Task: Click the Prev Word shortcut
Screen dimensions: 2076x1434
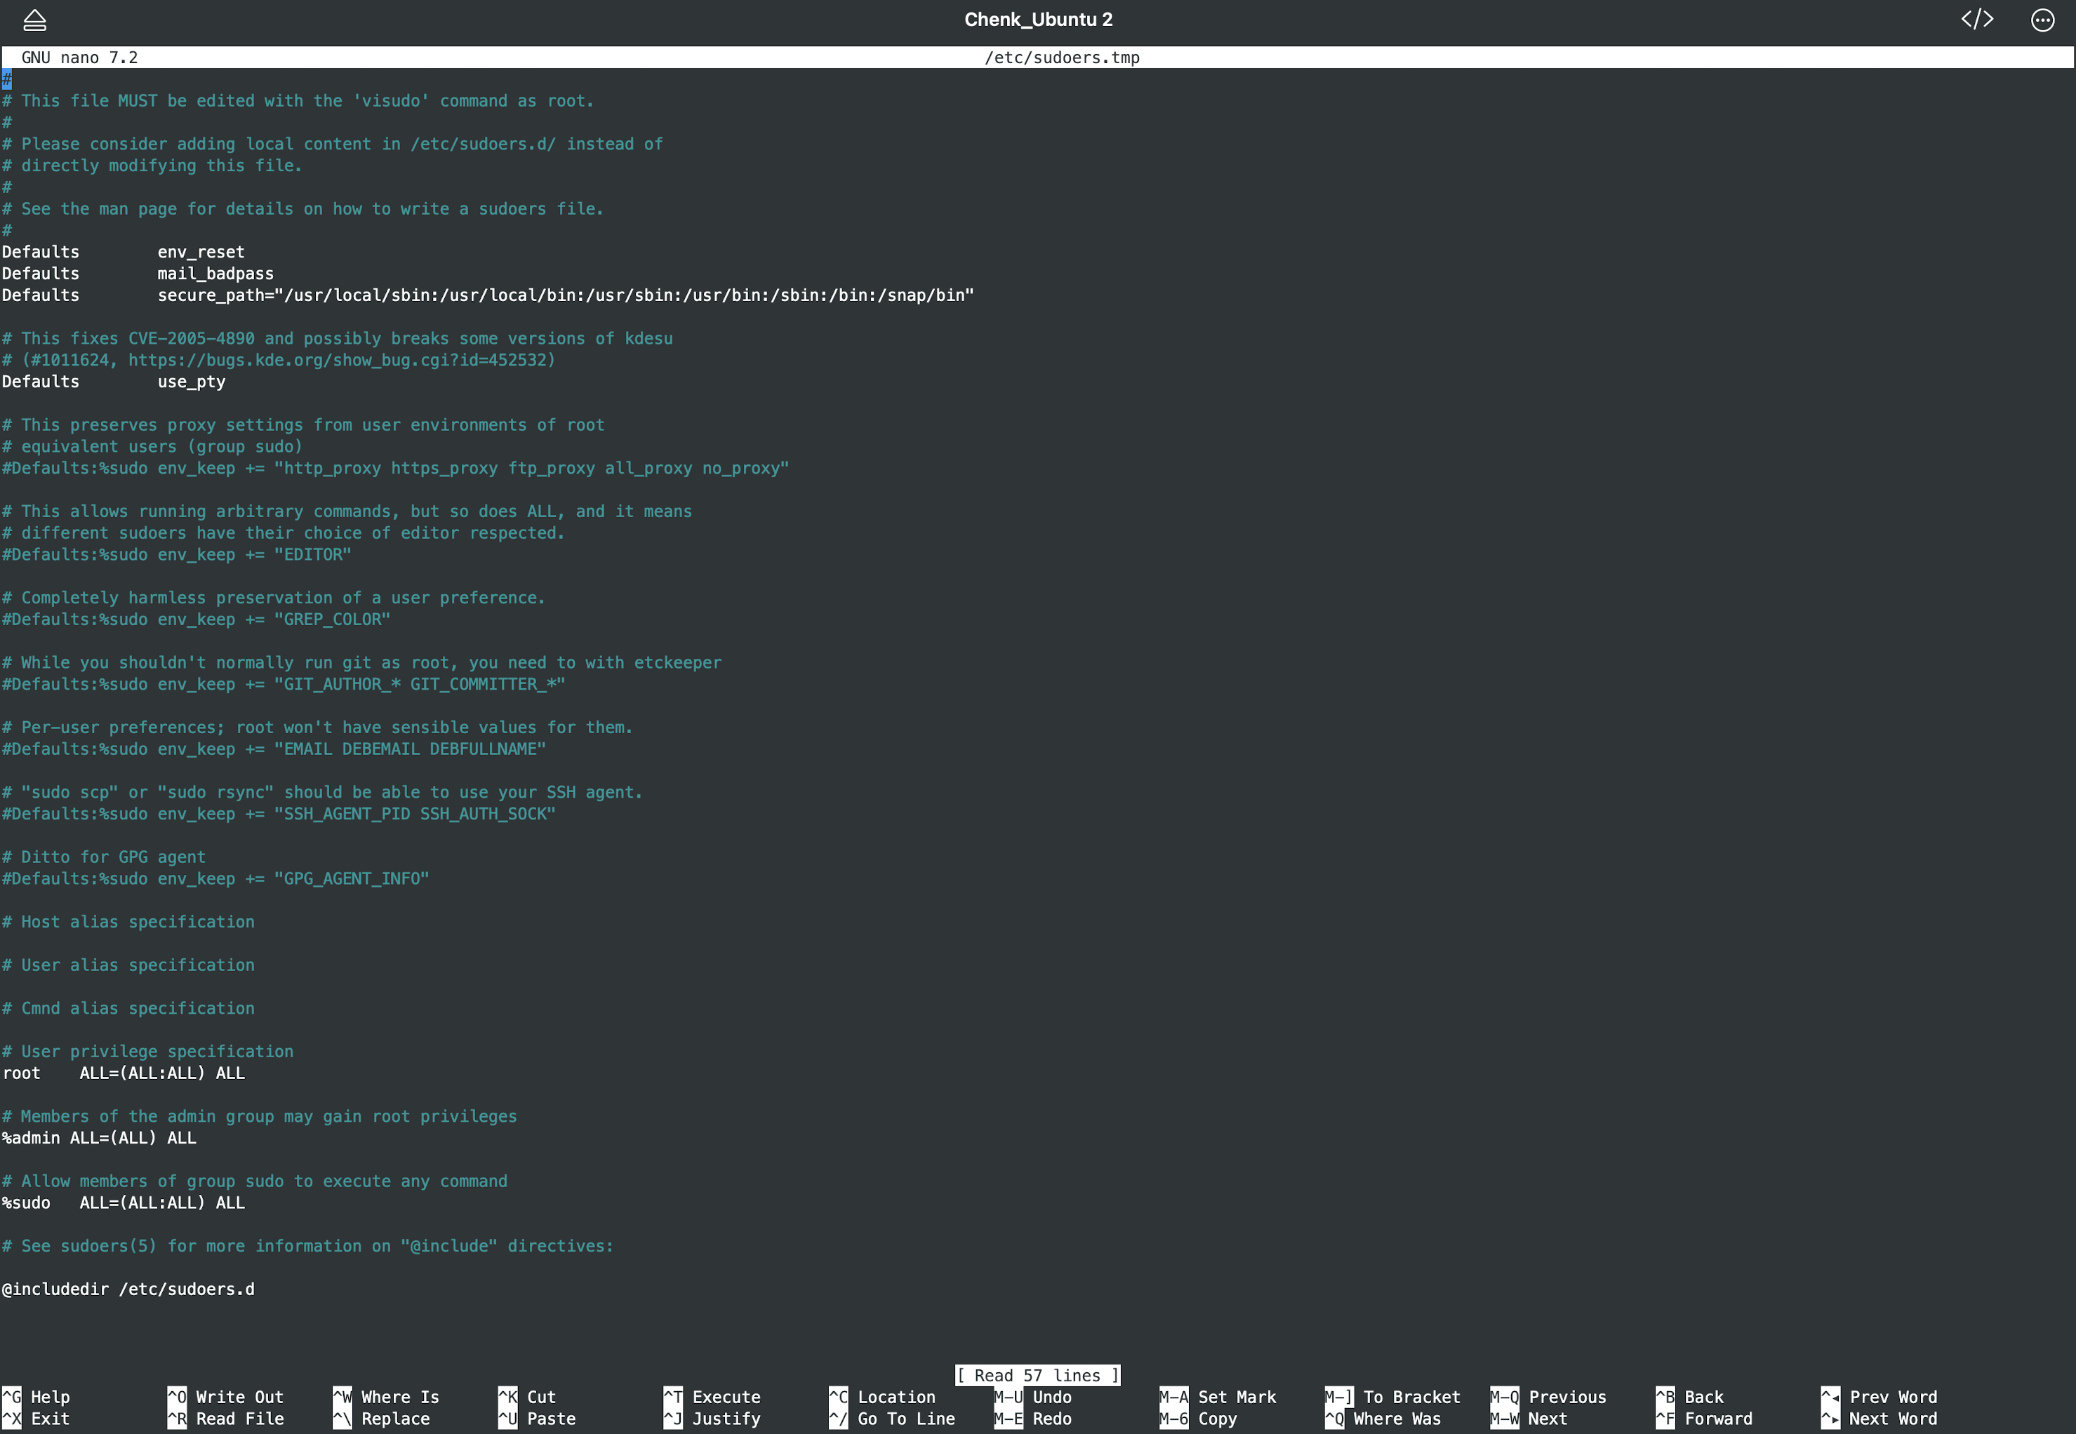Action: click(x=1879, y=1397)
